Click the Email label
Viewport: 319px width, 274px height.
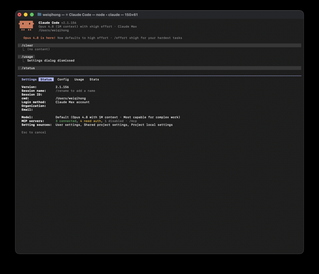coord(27,110)
